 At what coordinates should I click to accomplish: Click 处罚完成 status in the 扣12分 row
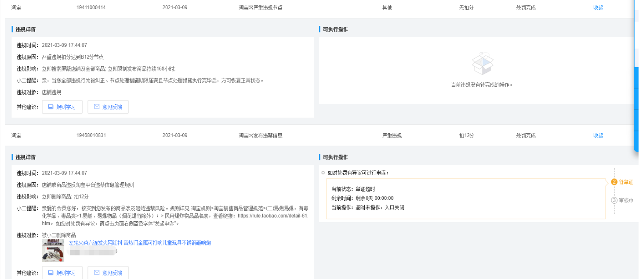tap(526, 135)
